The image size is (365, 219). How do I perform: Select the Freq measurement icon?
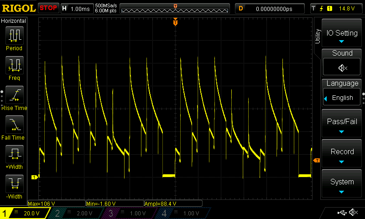(15, 65)
